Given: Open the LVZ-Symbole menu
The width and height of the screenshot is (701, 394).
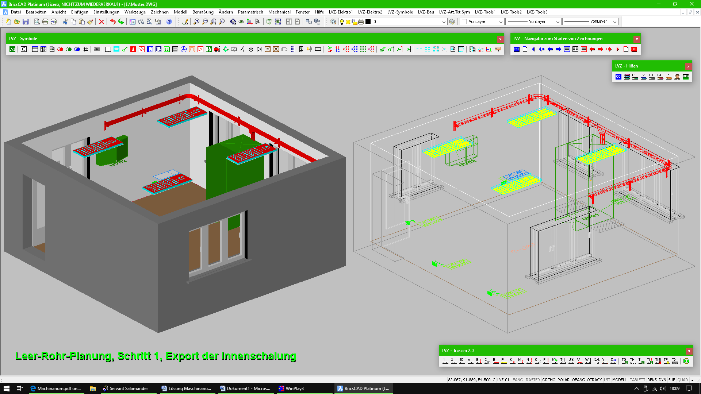Looking at the screenshot, I should tap(400, 12).
